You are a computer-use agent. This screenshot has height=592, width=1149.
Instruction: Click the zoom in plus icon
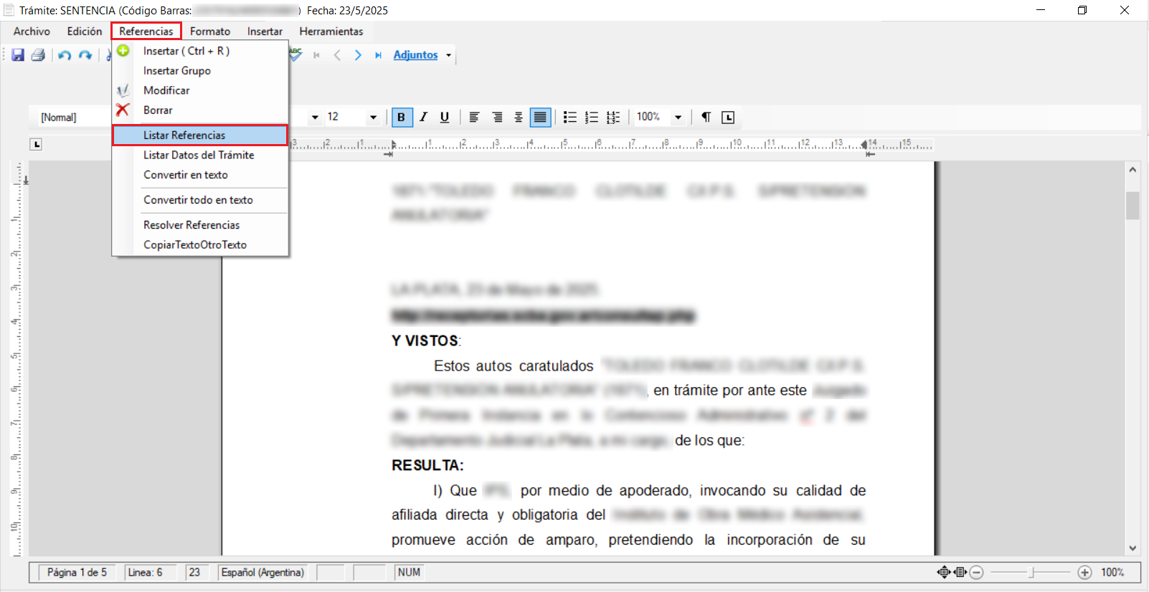pos(1084,573)
